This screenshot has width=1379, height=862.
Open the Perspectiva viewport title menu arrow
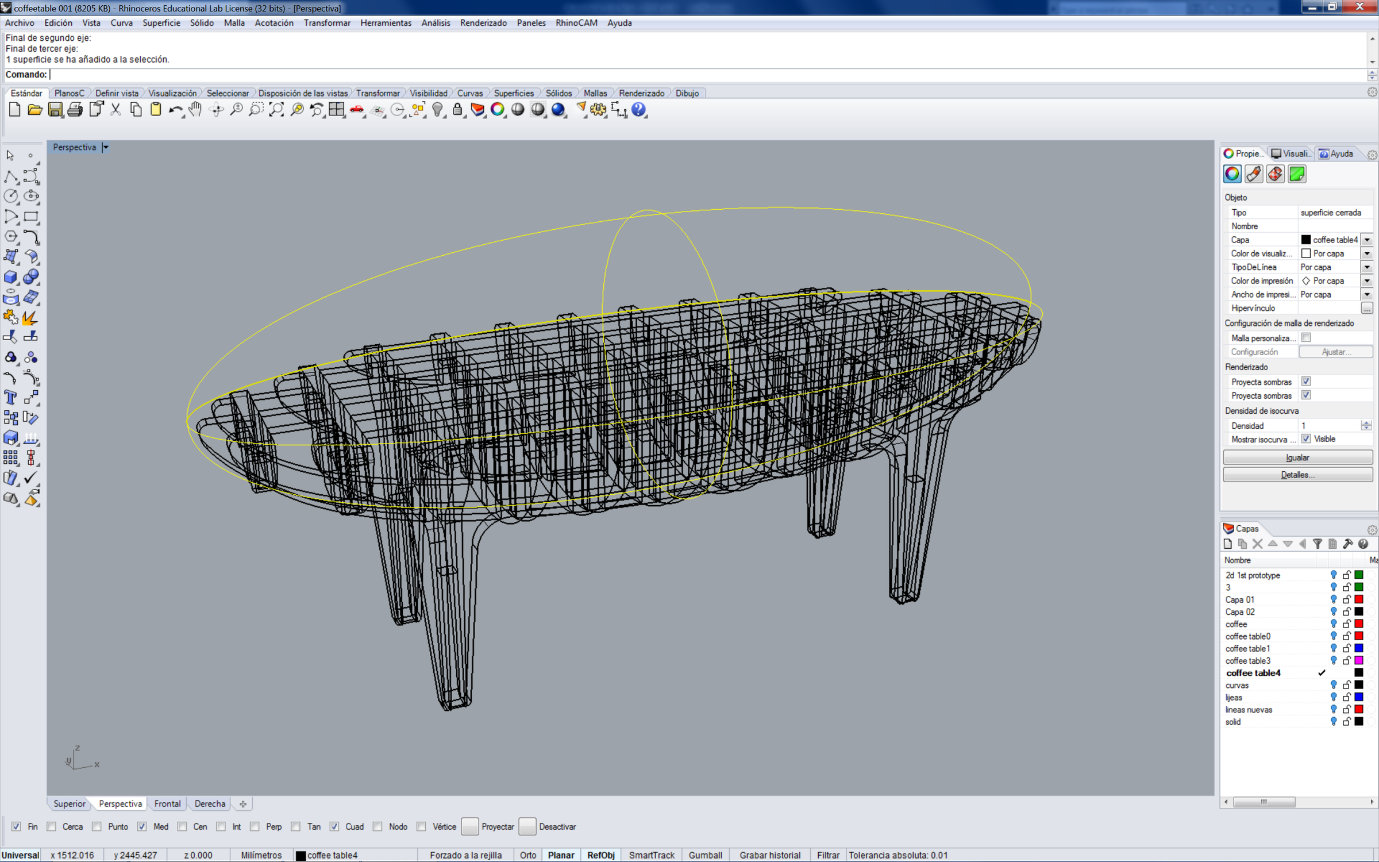pyautogui.click(x=105, y=147)
